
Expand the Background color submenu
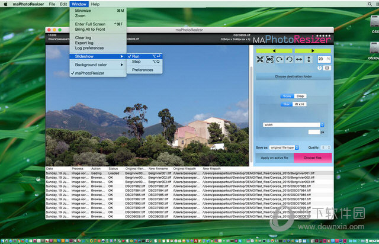coord(98,65)
